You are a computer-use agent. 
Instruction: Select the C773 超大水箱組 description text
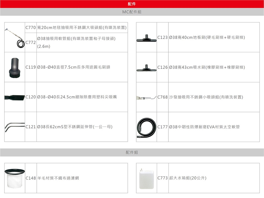click(x=188, y=178)
